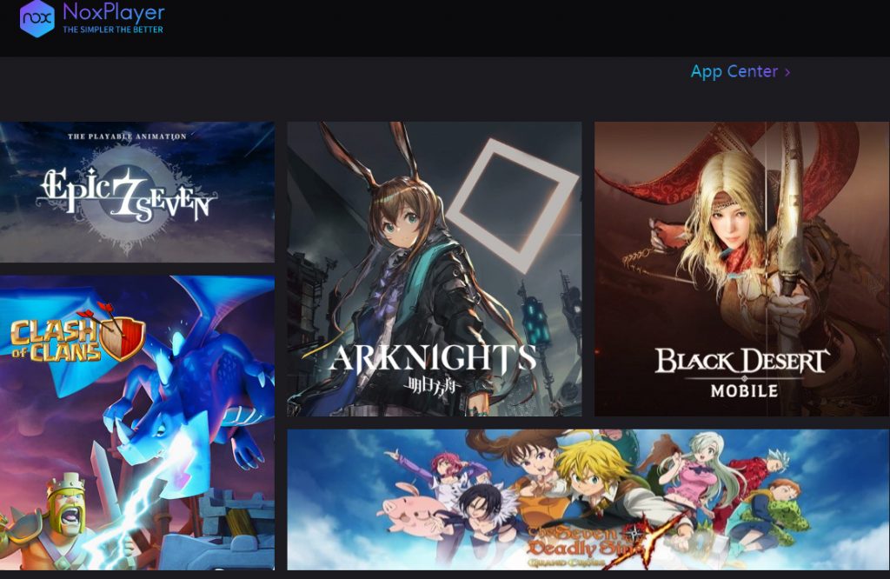This screenshot has width=890, height=579.
Task: Open the Arknights game tile
Action: (435, 269)
